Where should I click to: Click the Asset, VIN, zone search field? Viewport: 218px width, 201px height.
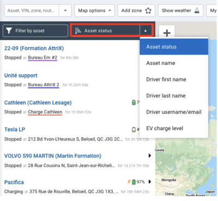32,10
